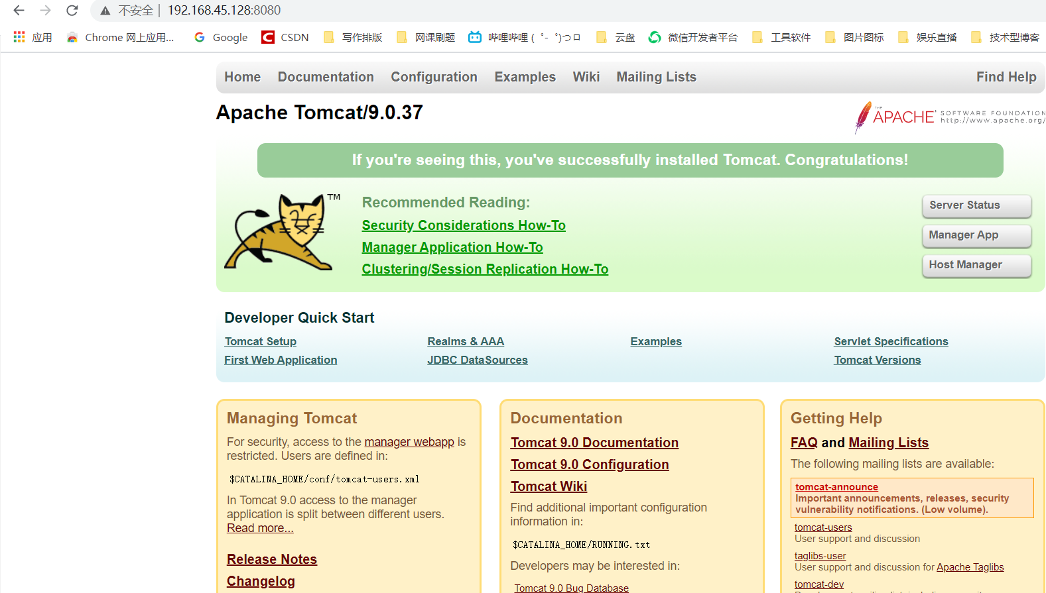Go to Mailing Lists in navigation bar
Image resolution: width=1046 pixels, height=593 pixels.
click(x=656, y=77)
